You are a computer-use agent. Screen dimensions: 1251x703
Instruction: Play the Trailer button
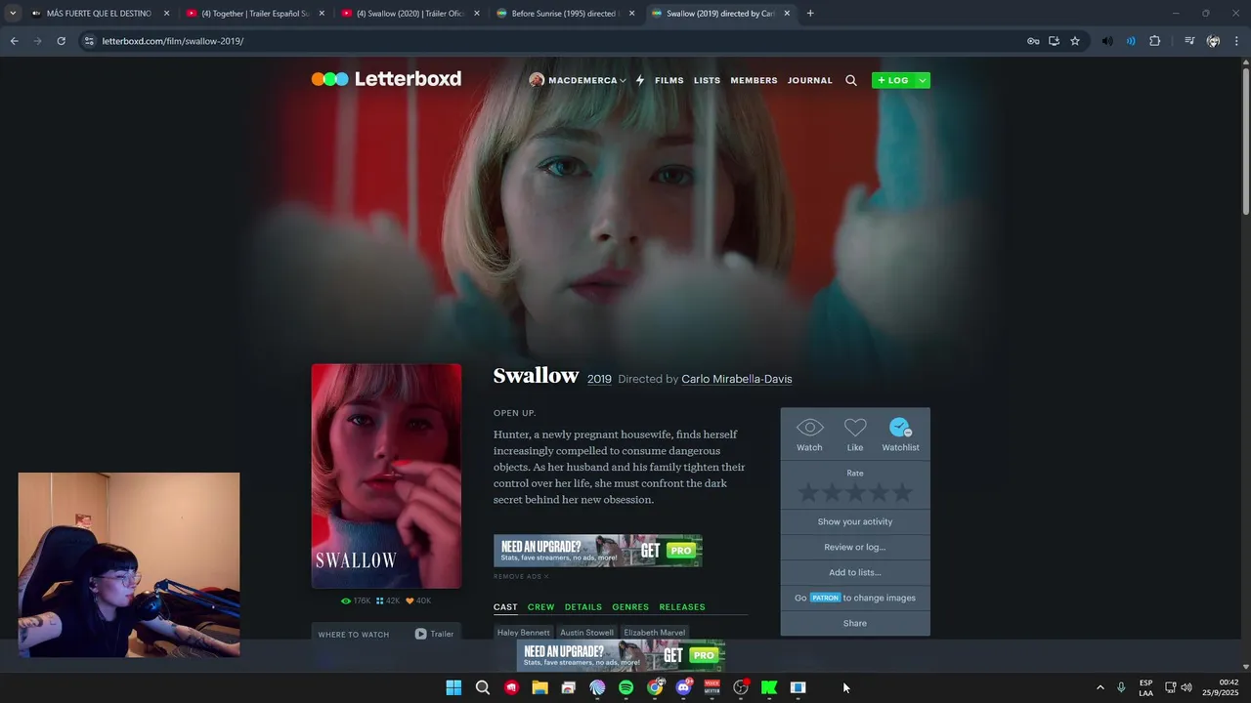[434, 634]
